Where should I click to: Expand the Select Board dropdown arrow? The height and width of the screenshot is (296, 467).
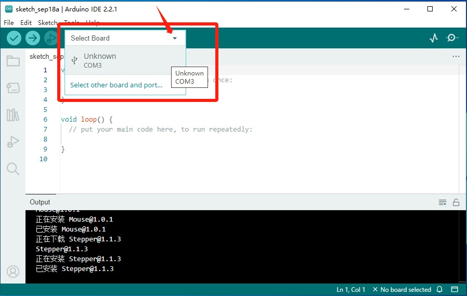pyautogui.click(x=175, y=38)
